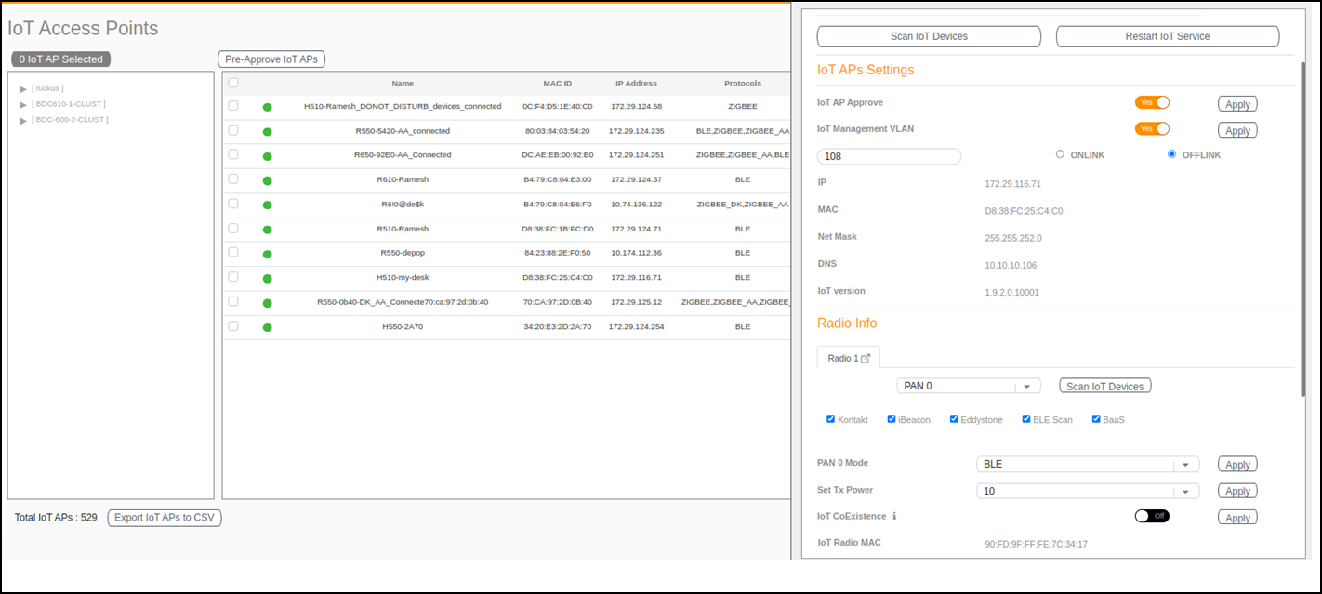1322x594 pixels.
Task: Uncheck the Eddystone checkbox
Action: pyautogui.click(x=954, y=419)
